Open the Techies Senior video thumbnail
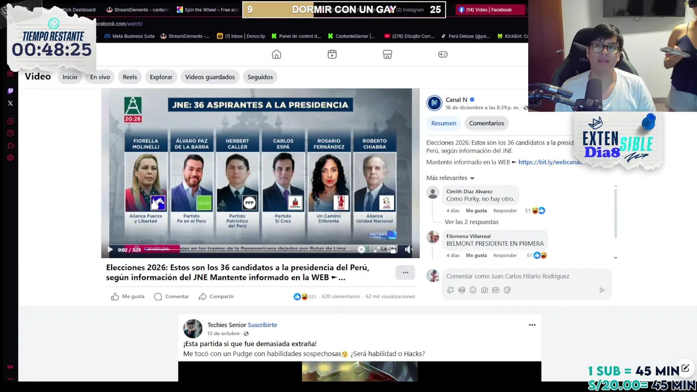697x392 pixels. point(359,371)
